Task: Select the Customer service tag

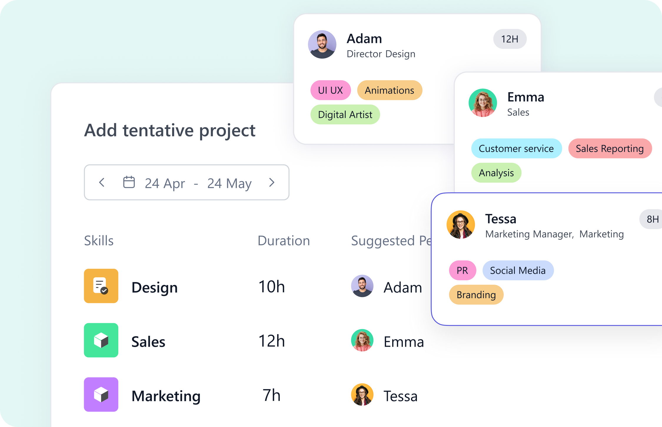Action: [x=516, y=149]
